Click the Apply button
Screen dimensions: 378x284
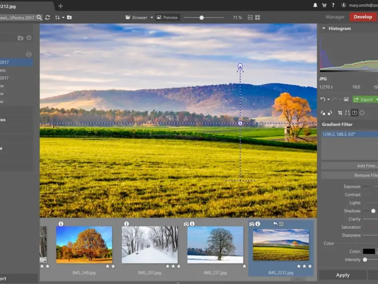343,275
